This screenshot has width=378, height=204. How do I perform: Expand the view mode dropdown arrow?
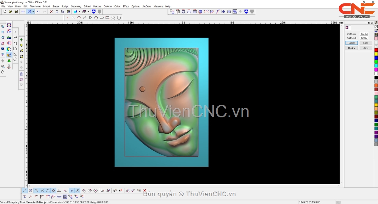(33, 12)
